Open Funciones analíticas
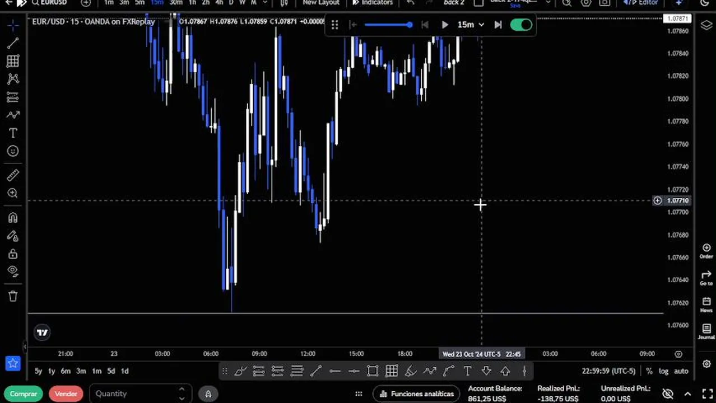Image resolution: width=716 pixels, height=403 pixels. click(416, 393)
